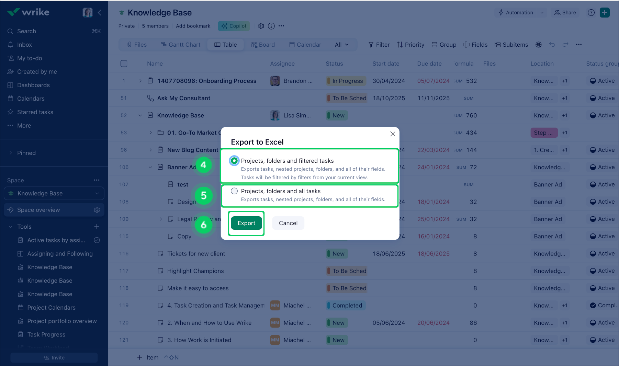Viewport: 619px width, 366px height.
Task: Click the undo arrow in toolbar
Action: click(x=552, y=45)
